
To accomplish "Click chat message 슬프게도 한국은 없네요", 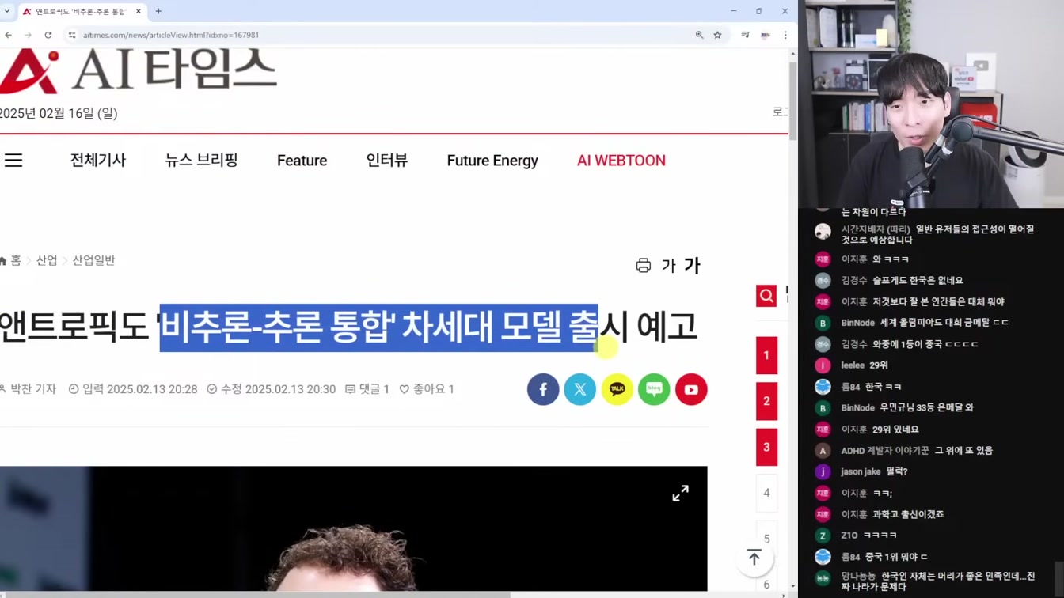I will tap(918, 280).
